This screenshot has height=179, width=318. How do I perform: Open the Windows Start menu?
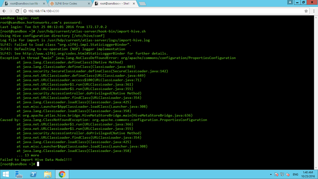point(6,174)
